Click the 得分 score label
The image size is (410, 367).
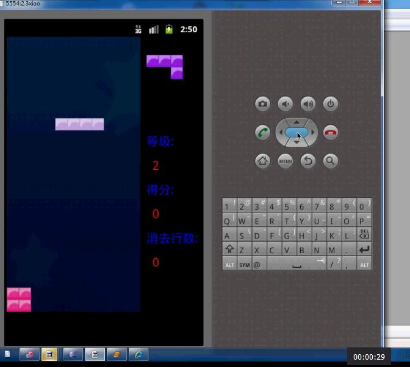click(x=160, y=190)
